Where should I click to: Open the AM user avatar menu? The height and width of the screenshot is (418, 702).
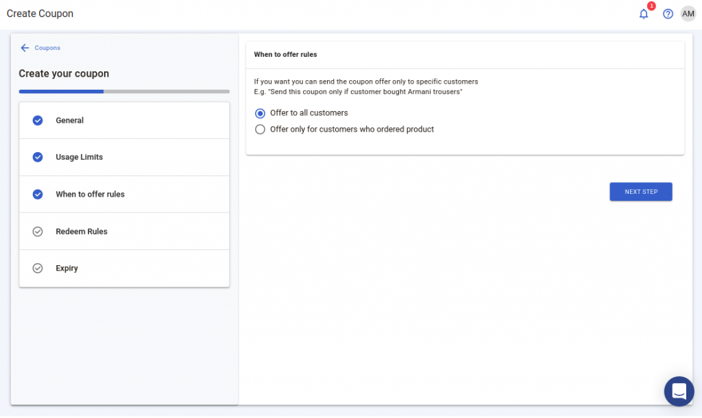tap(688, 14)
